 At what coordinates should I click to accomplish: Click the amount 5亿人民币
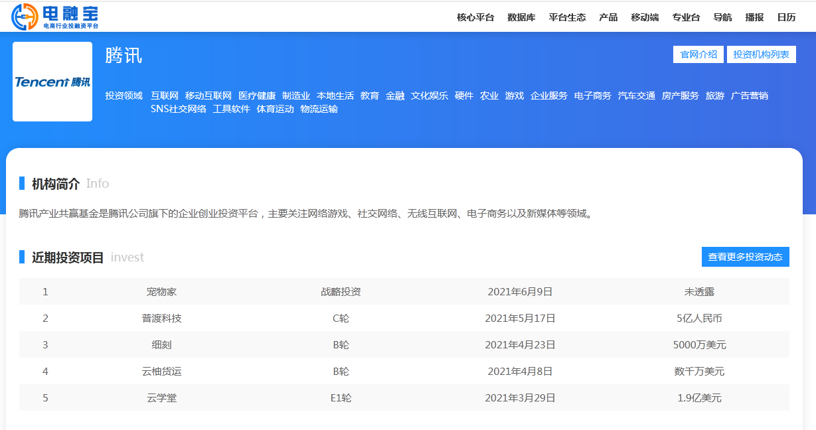(699, 318)
